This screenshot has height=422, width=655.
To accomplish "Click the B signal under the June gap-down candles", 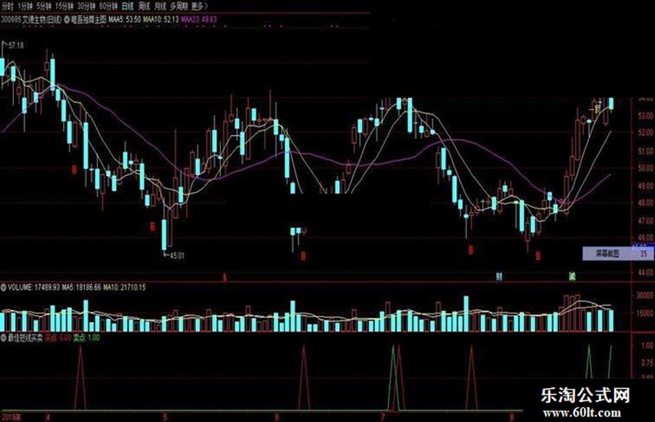I will (304, 256).
